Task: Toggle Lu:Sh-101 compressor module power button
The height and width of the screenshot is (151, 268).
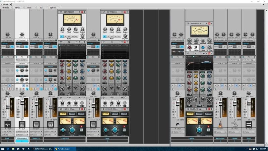Action: point(82,12)
